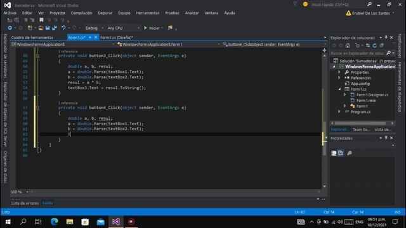This screenshot has width=406, height=228.
Task: Open Visual Studio from the taskbar
Action: coord(116,222)
